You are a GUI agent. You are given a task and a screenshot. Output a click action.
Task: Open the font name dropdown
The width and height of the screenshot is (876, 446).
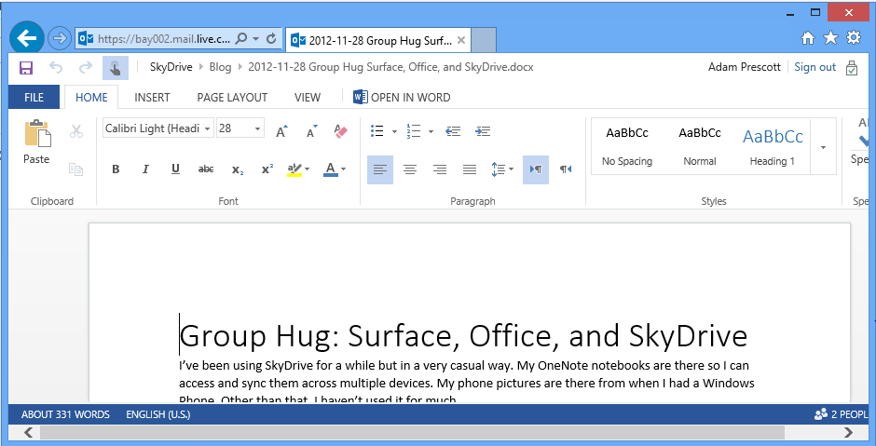coord(207,128)
